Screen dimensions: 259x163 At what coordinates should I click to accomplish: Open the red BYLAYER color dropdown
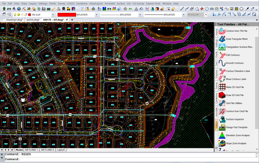[96, 15]
